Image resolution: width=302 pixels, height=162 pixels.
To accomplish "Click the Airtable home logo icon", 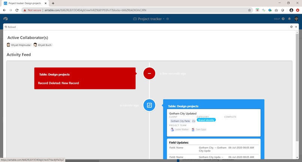I will click(x=6, y=19).
